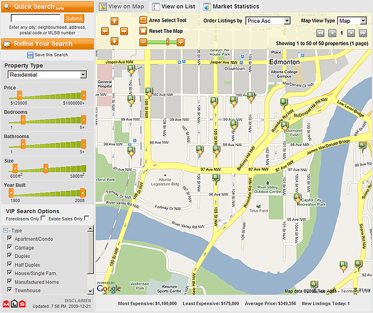This screenshot has height=313, width=373.
Task: Open property marker at Diamond Field
Action: tap(285, 126)
